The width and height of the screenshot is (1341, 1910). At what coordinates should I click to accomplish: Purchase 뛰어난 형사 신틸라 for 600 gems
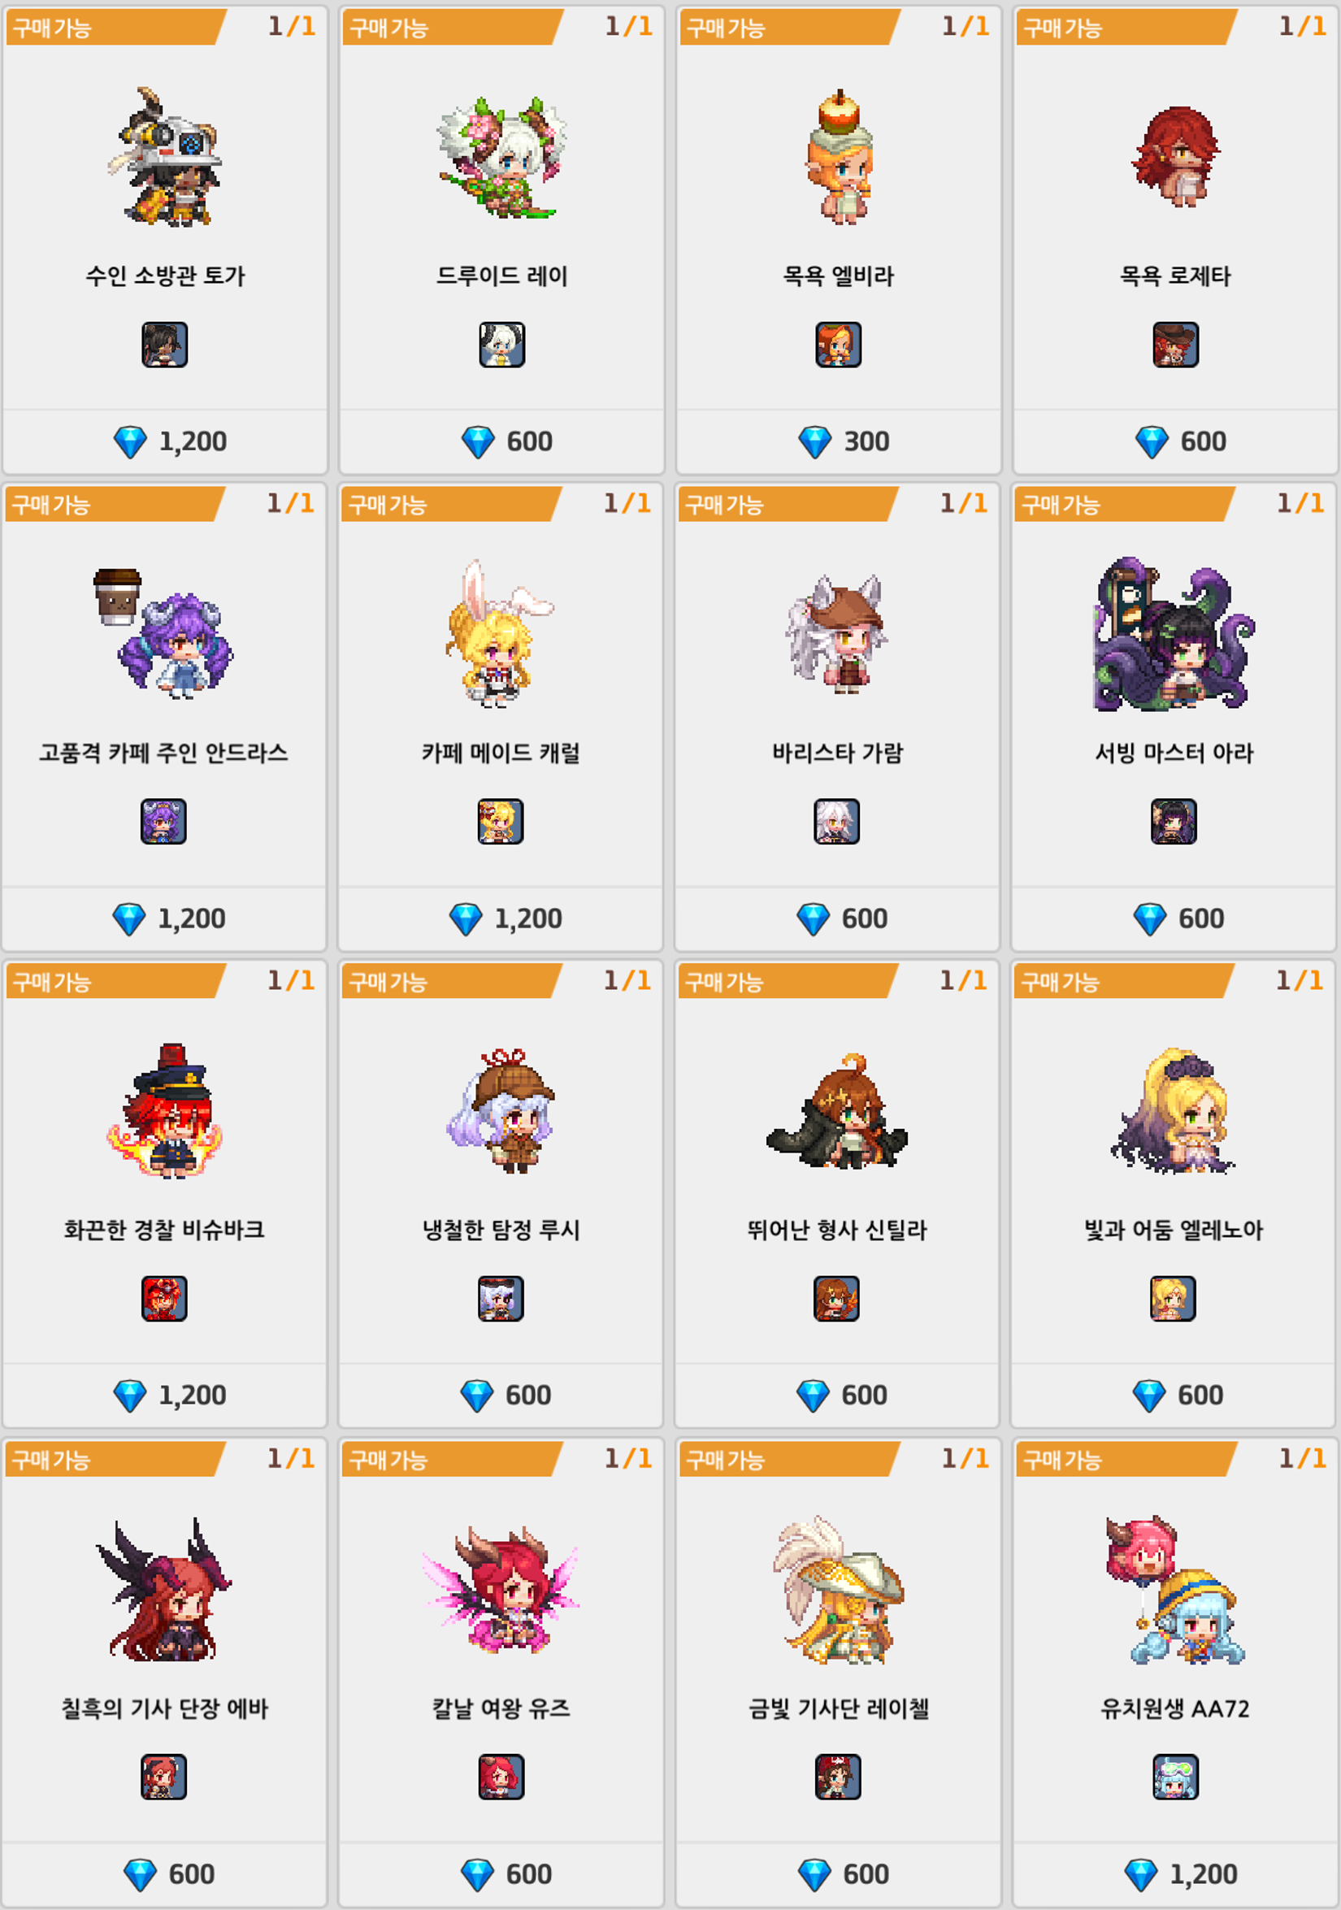836,1395
